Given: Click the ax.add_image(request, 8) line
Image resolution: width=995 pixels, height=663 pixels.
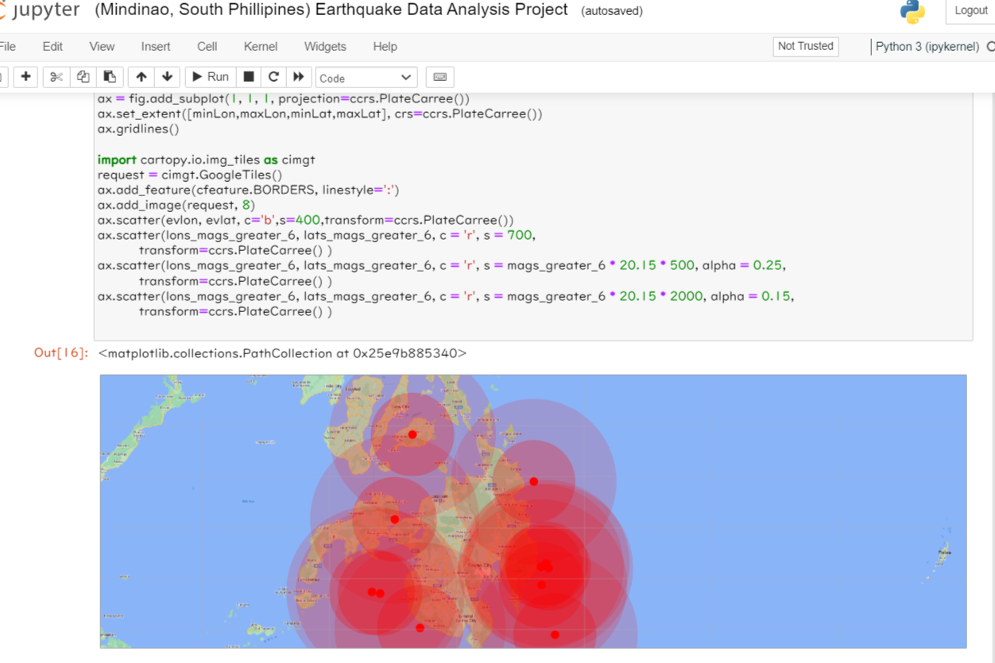Looking at the screenshot, I should pyautogui.click(x=176, y=205).
